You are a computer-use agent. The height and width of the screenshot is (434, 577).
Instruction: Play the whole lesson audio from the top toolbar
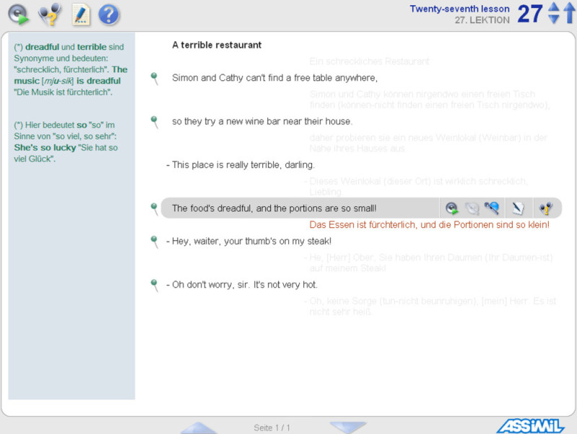(x=19, y=14)
